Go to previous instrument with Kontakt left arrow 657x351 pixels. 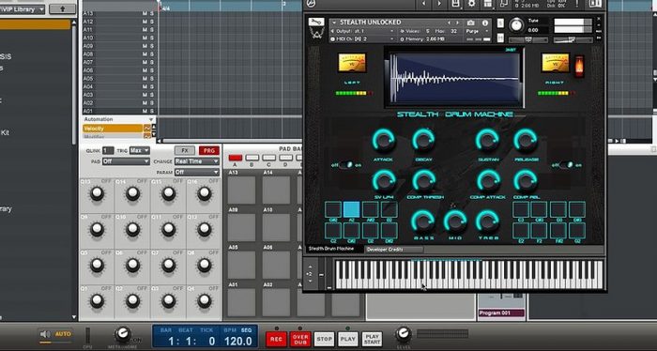click(x=423, y=4)
